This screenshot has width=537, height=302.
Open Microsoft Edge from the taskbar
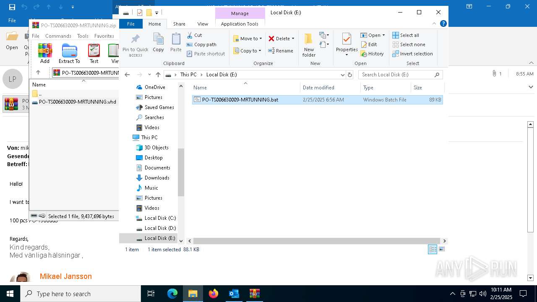pyautogui.click(x=172, y=294)
